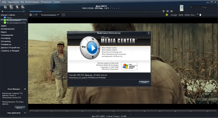Click the volume speaker icon

click(2, 11)
